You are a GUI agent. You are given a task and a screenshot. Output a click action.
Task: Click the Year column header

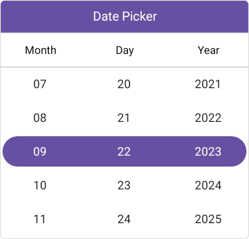(209, 50)
